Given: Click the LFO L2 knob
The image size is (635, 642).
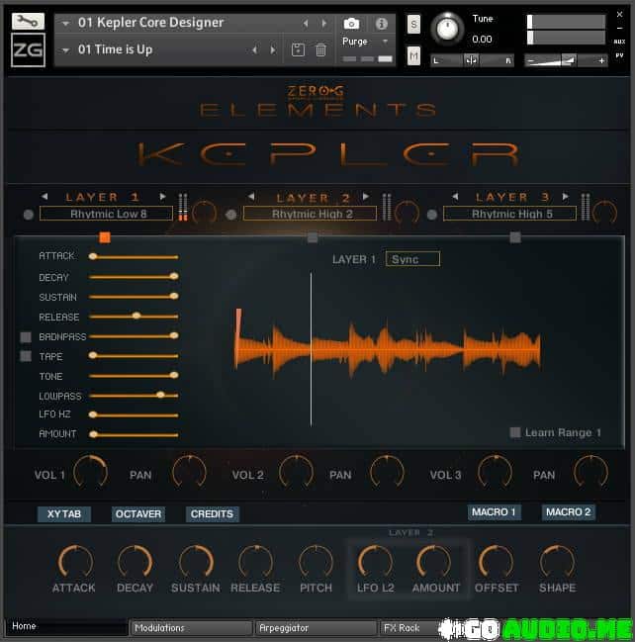Looking at the screenshot, I should pos(375,561).
